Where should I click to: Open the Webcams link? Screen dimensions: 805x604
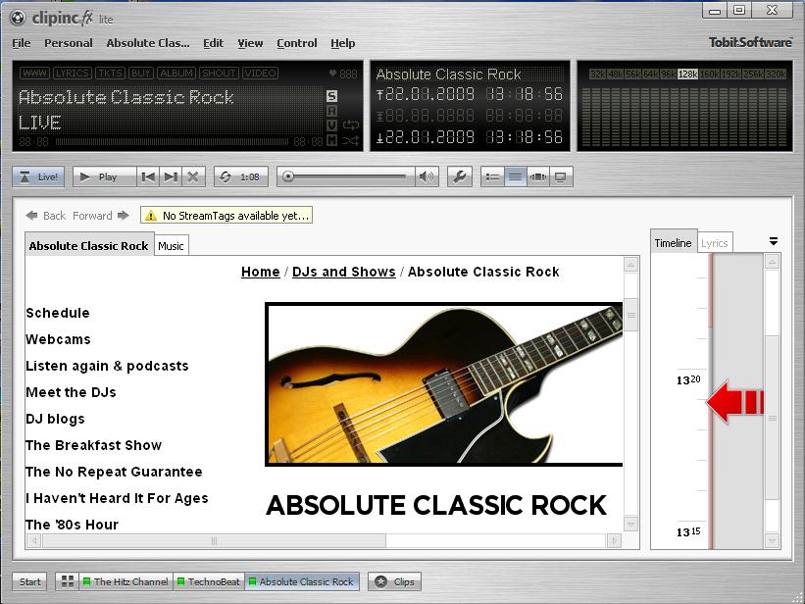(x=58, y=339)
